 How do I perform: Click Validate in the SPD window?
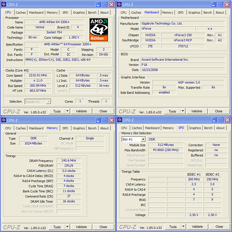click(197, 227)
